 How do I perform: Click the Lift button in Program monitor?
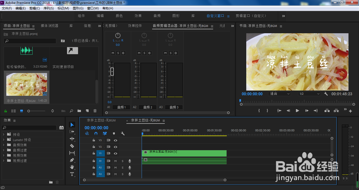click(327, 111)
